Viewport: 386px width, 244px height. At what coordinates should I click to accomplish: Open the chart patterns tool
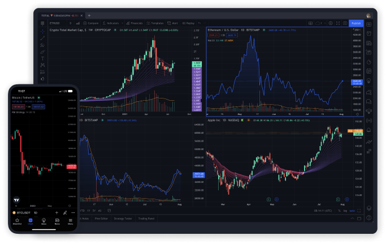pyautogui.click(x=42, y=65)
